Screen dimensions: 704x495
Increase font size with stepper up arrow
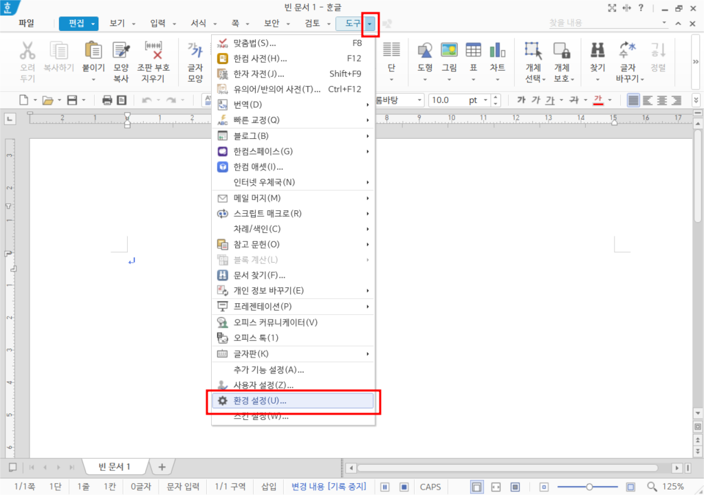pyautogui.click(x=495, y=97)
